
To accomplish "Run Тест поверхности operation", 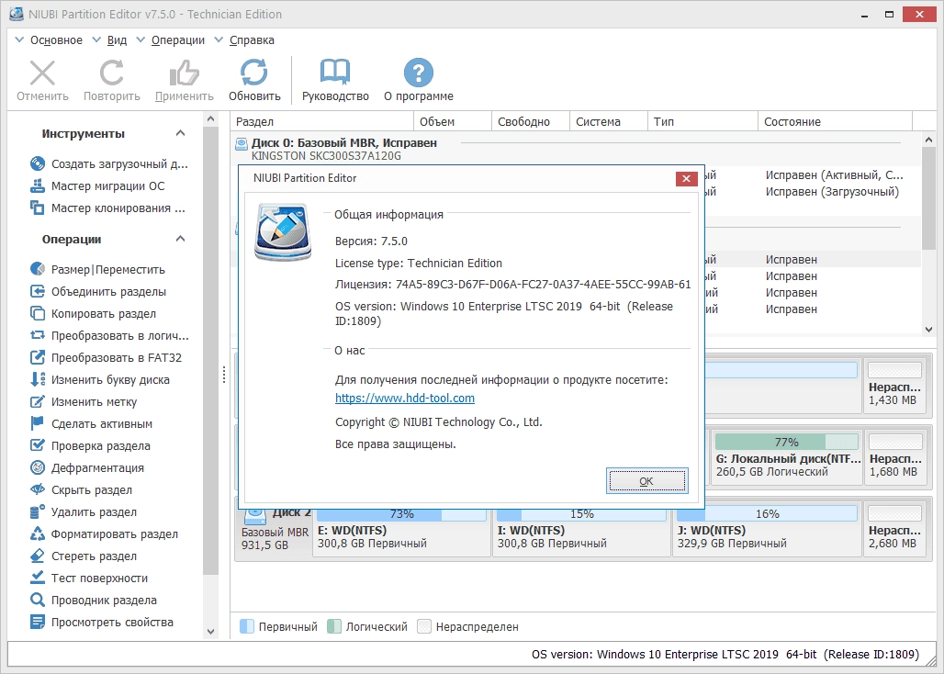I will click(x=88, y=578).
